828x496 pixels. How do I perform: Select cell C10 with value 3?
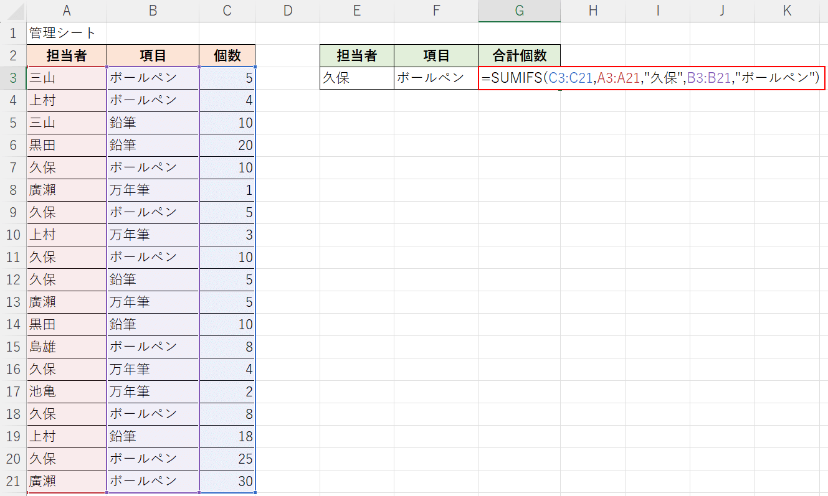tap(227, 235)
